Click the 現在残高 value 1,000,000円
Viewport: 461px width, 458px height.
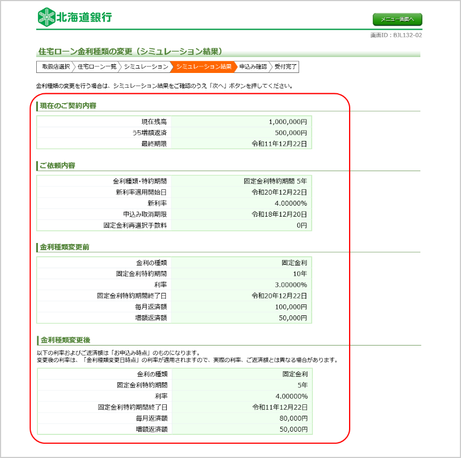[x=288, y=122]
